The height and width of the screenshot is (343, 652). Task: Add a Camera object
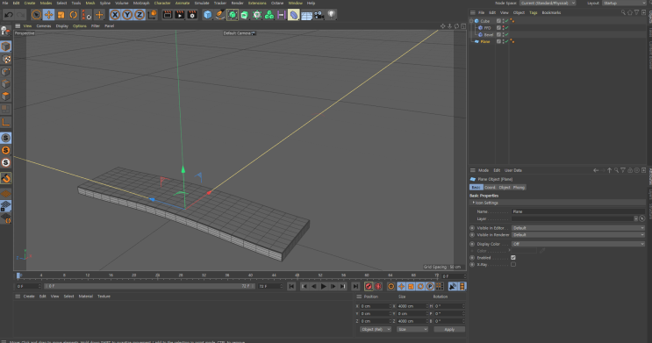coord(319,16)
